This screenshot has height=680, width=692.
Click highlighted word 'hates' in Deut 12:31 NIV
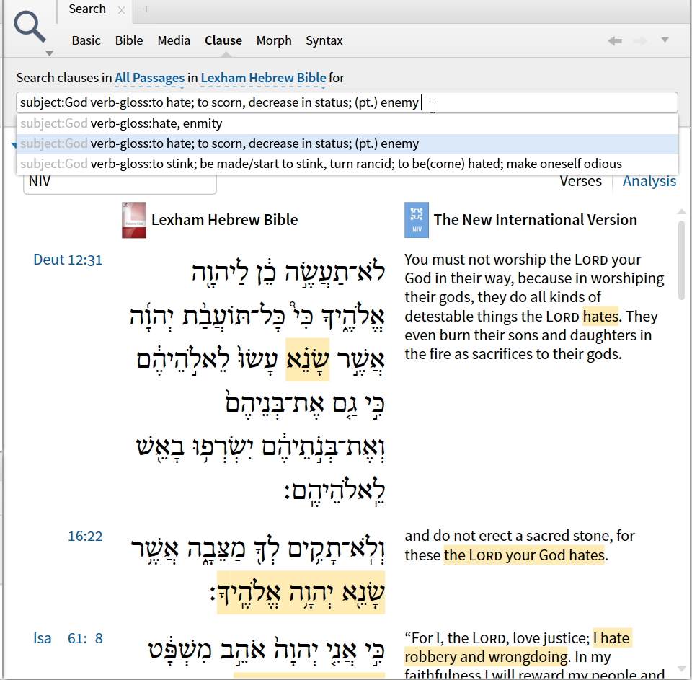[x=600, y=317]
